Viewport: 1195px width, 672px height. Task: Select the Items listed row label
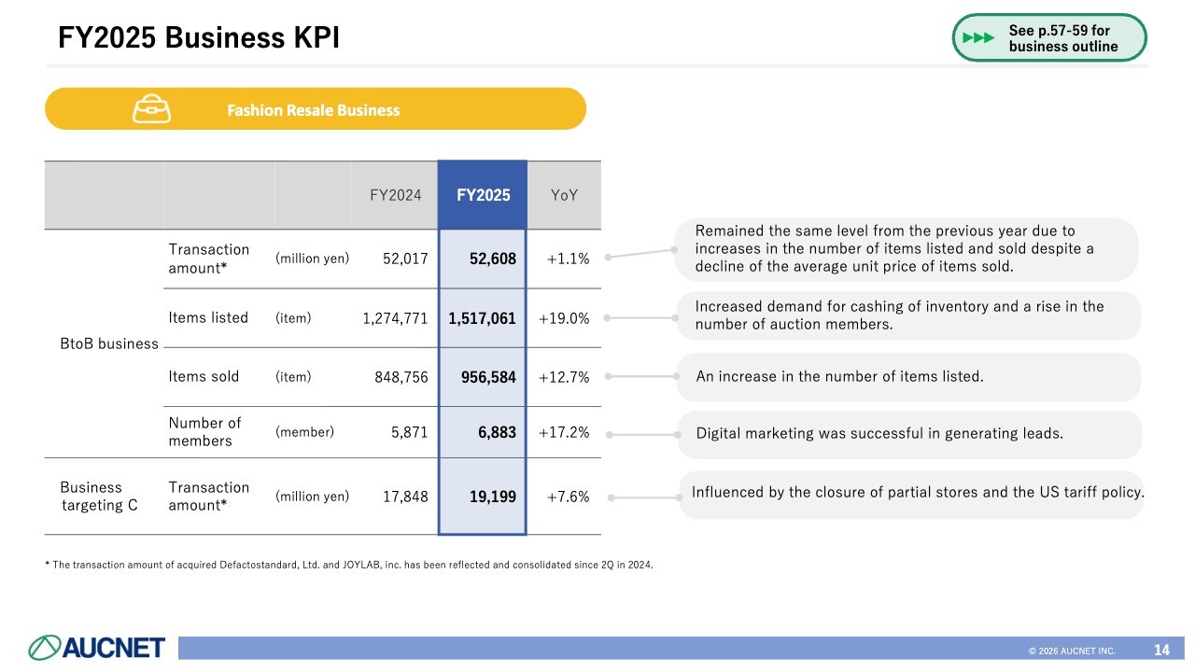pos(208,317)
